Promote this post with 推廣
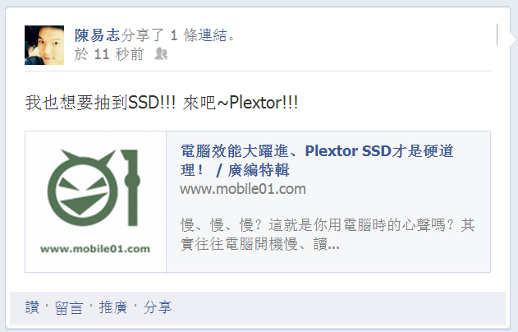This screenshot has height=332, width=518. 113,307
